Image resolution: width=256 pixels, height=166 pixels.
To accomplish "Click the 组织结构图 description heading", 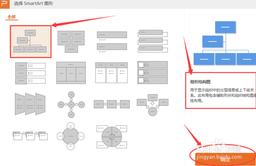I will tap(200, 82).
